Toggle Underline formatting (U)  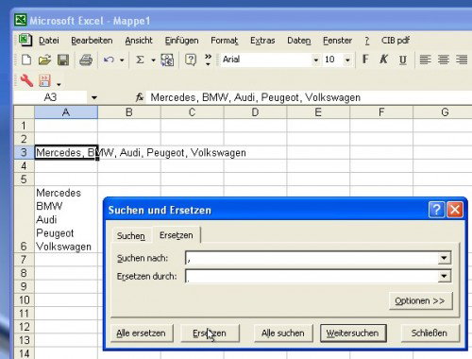(x=402, y=60)
